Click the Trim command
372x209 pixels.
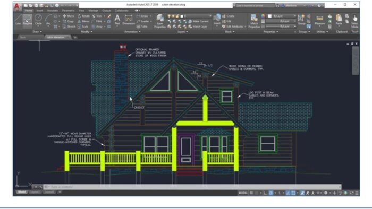[x=97, y=16]
